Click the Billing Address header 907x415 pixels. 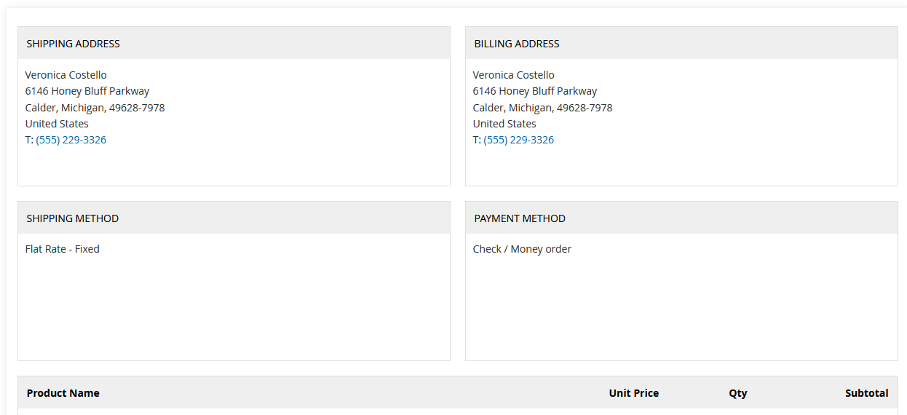[x=517, y=44]
